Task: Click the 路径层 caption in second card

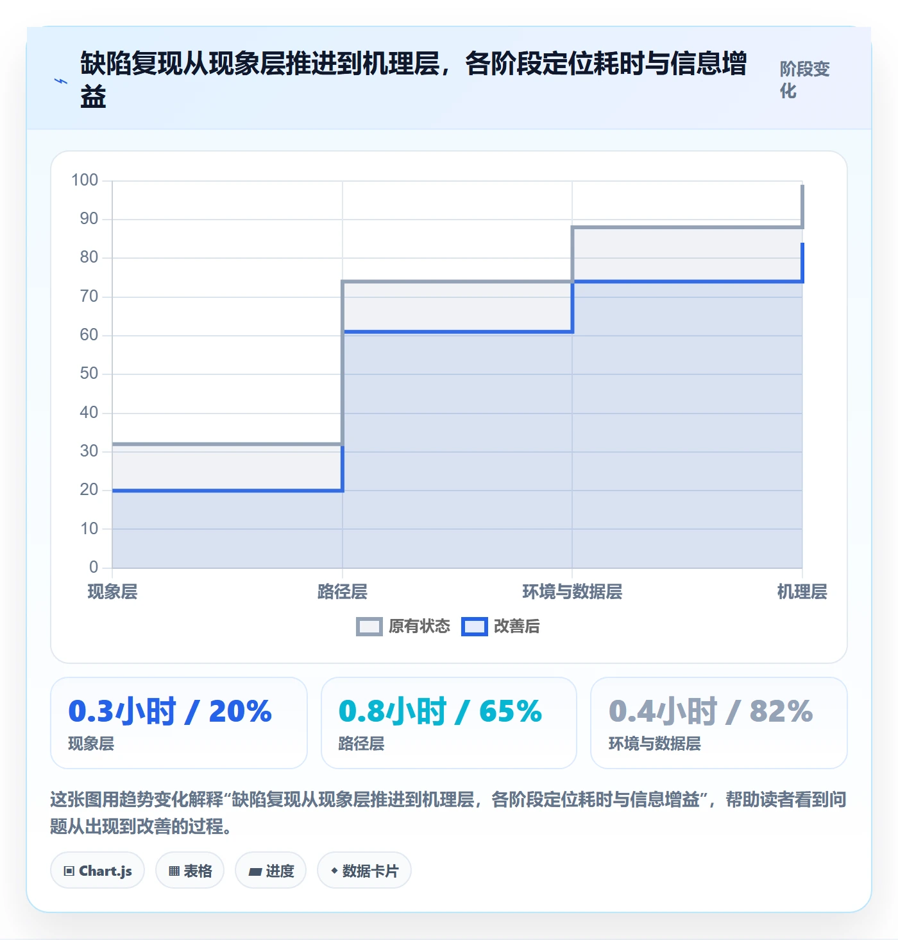Action: click(361, 744)
